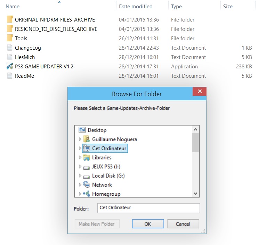Image resolution: width=259 pixels, height=245 pixels.
Task: Click the folder tree scroll down arrow
Action: (x=195, y=193)
